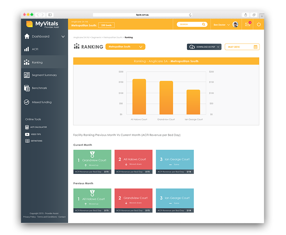Open previous month Grandview Court card
The height and width of the screenshot is (235, 286).
pyautogui.click(x=133, y=201)
